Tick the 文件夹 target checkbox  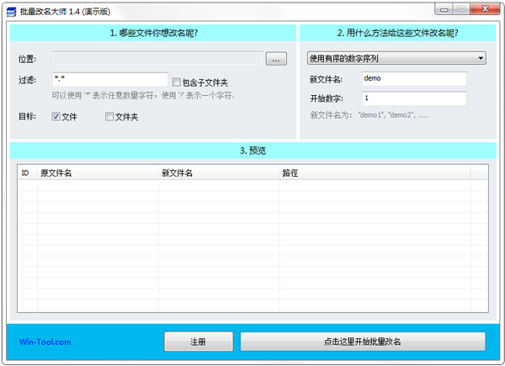pyautogui.click(x=109, y=117)
